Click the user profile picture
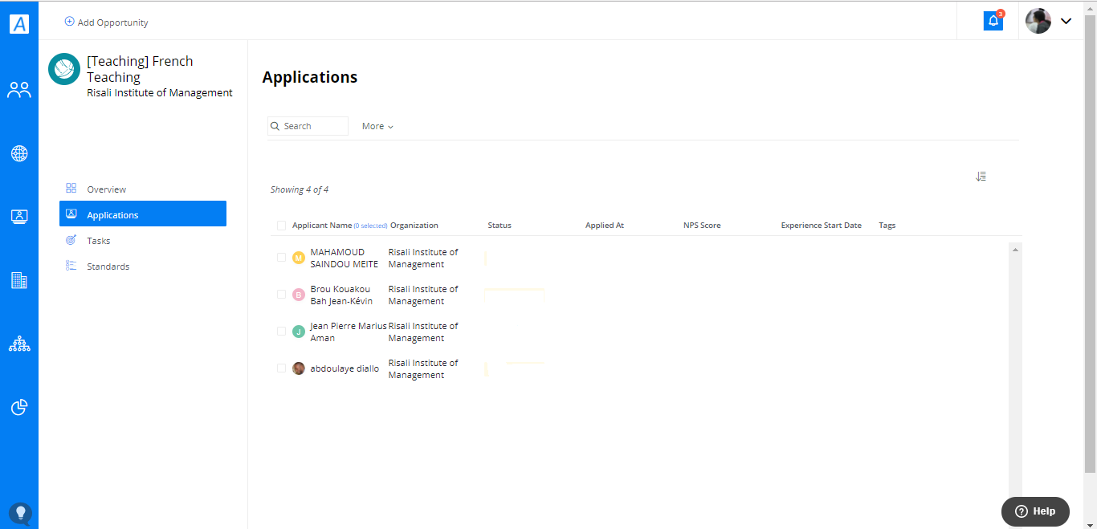The height and width of the screenshot is (529, 1097). [x=1038, y=21]
